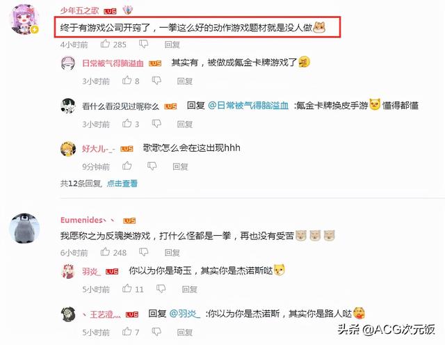Viewport: 445px width, 345px height.
Task: Reply to 羽炎_'s comment
Action: pos(189,289)
